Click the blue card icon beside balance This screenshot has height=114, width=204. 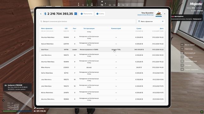[76, 14]
